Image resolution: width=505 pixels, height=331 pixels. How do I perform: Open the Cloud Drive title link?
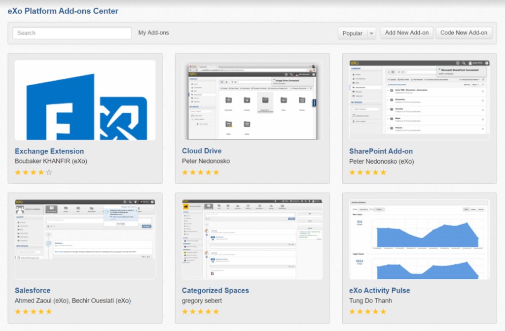tap(202, 151)
